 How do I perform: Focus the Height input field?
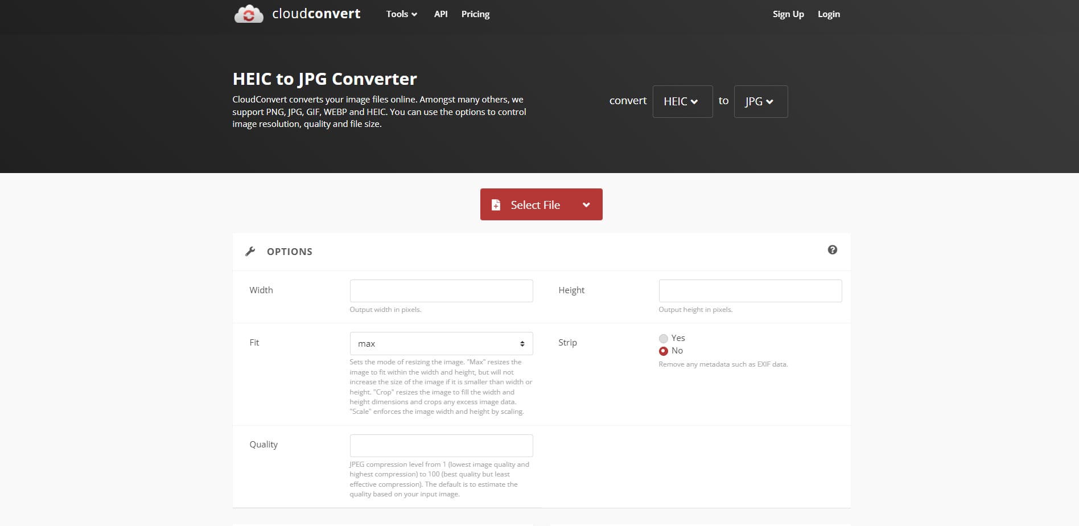[x=750, y=291]
